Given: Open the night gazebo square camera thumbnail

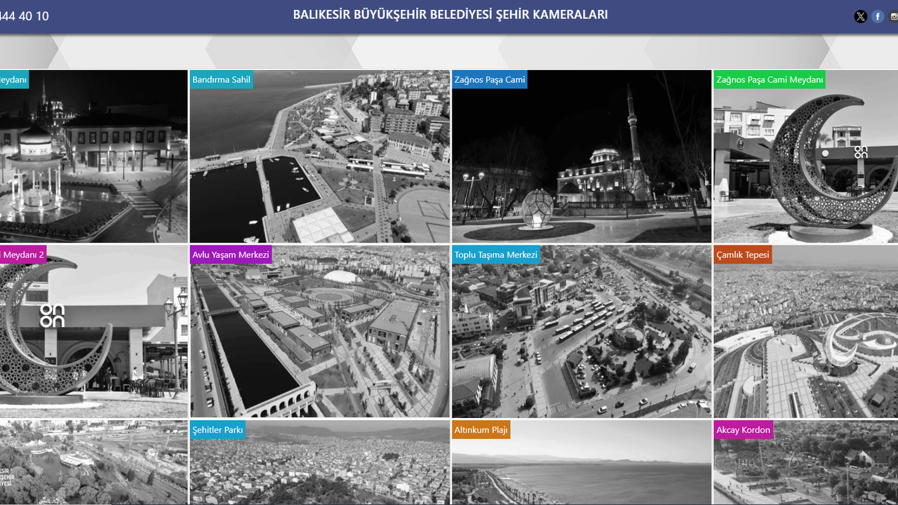Looking at the screenshot, I should tap(94, 156).
